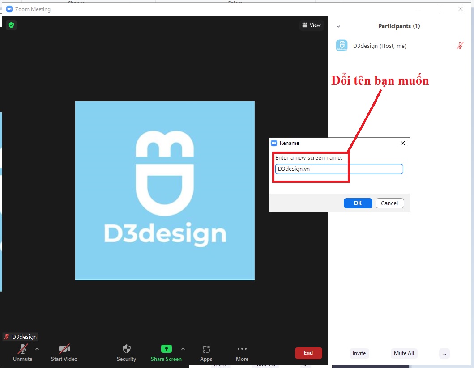The height and width of the screenshot is (368, 474).
Task: Click the green Share Screen button
Action: (166, 352)
